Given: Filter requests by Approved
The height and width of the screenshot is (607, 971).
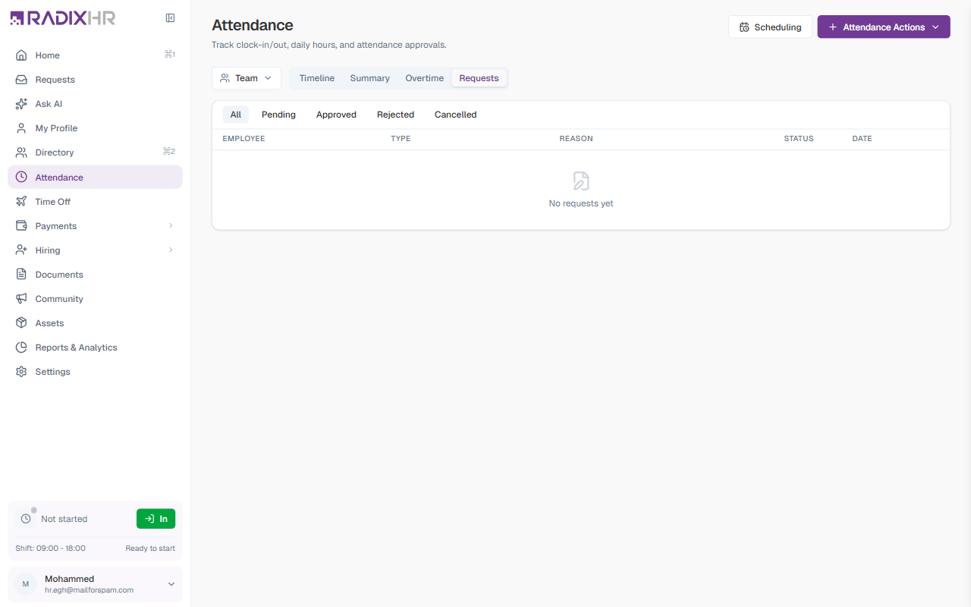Looking at the screenshot, I should click(x=336, y=115).
